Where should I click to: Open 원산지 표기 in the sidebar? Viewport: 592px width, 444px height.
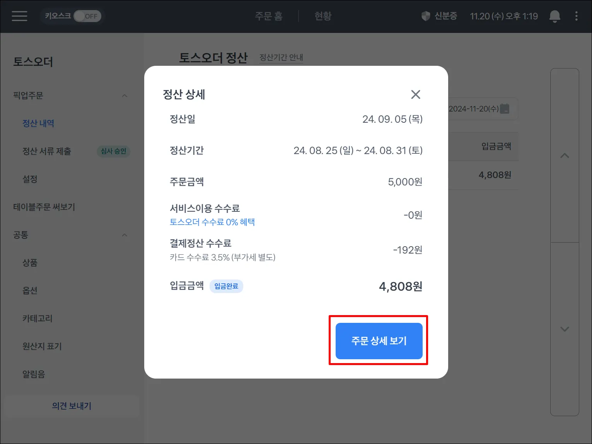point(42,346)
